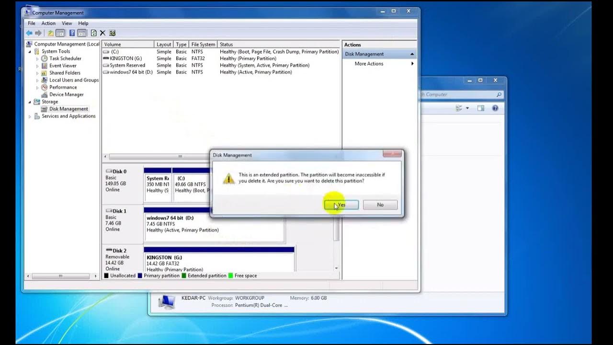Viewport: 613px width, 345px height.
Task: Expand the Services and Applications node
Action: pos(30,116)
